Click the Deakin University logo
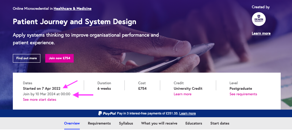 pyautogui.click(x=259, y=19)
